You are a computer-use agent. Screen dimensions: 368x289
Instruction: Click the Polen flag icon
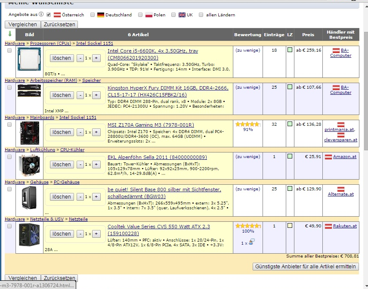point(149,15)
